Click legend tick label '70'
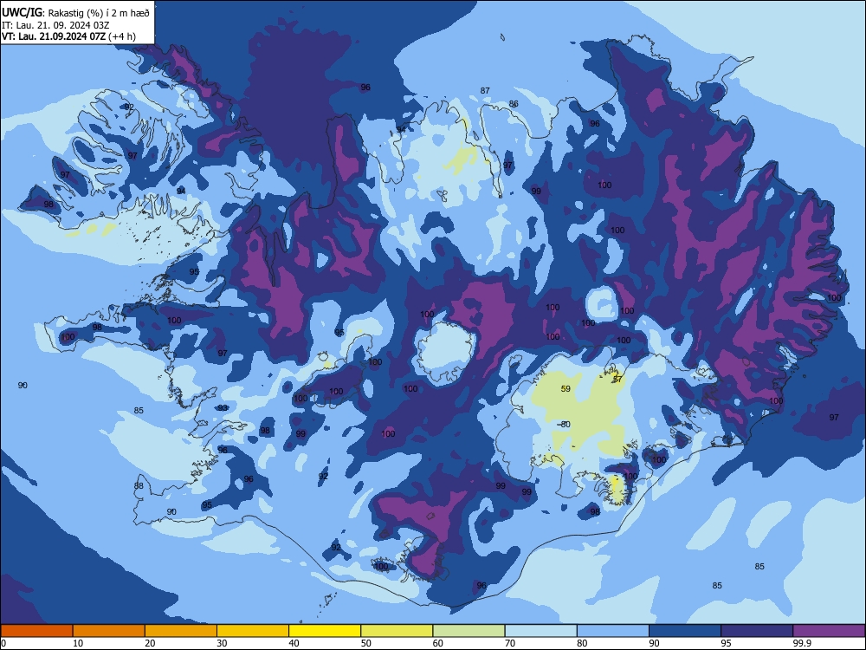866x650 pixels. click(x=510, y=643)
